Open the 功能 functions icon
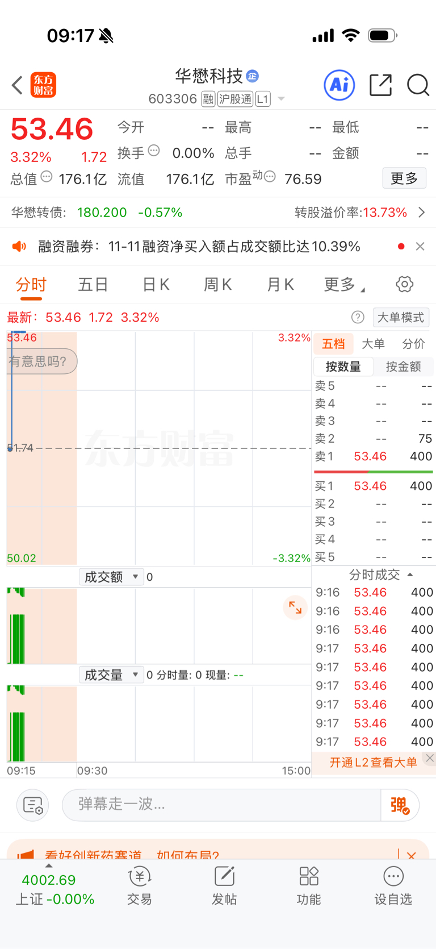Screen dimensions: 436x949 pyautogui.click(x=309, y=885)
